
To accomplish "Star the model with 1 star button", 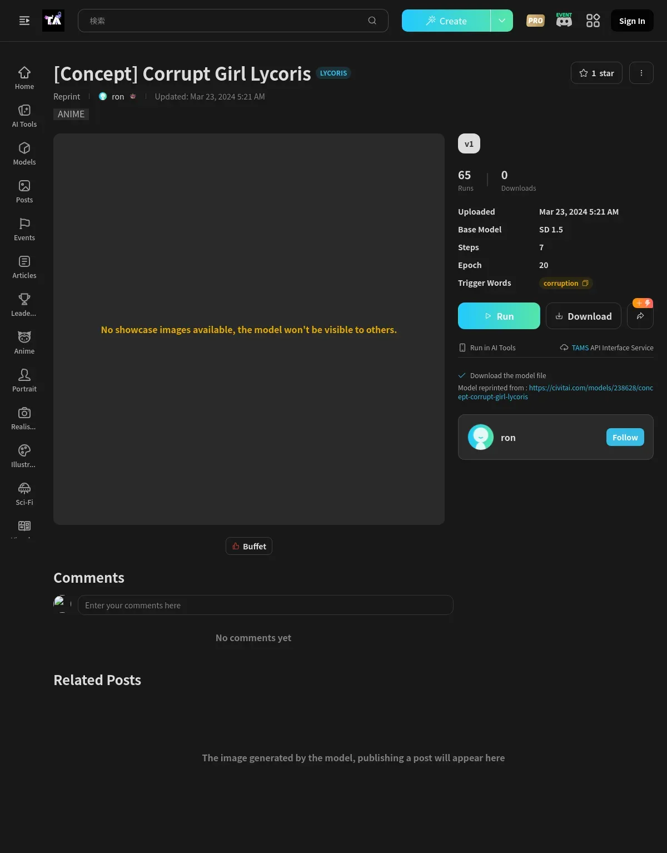I will 596,73.
